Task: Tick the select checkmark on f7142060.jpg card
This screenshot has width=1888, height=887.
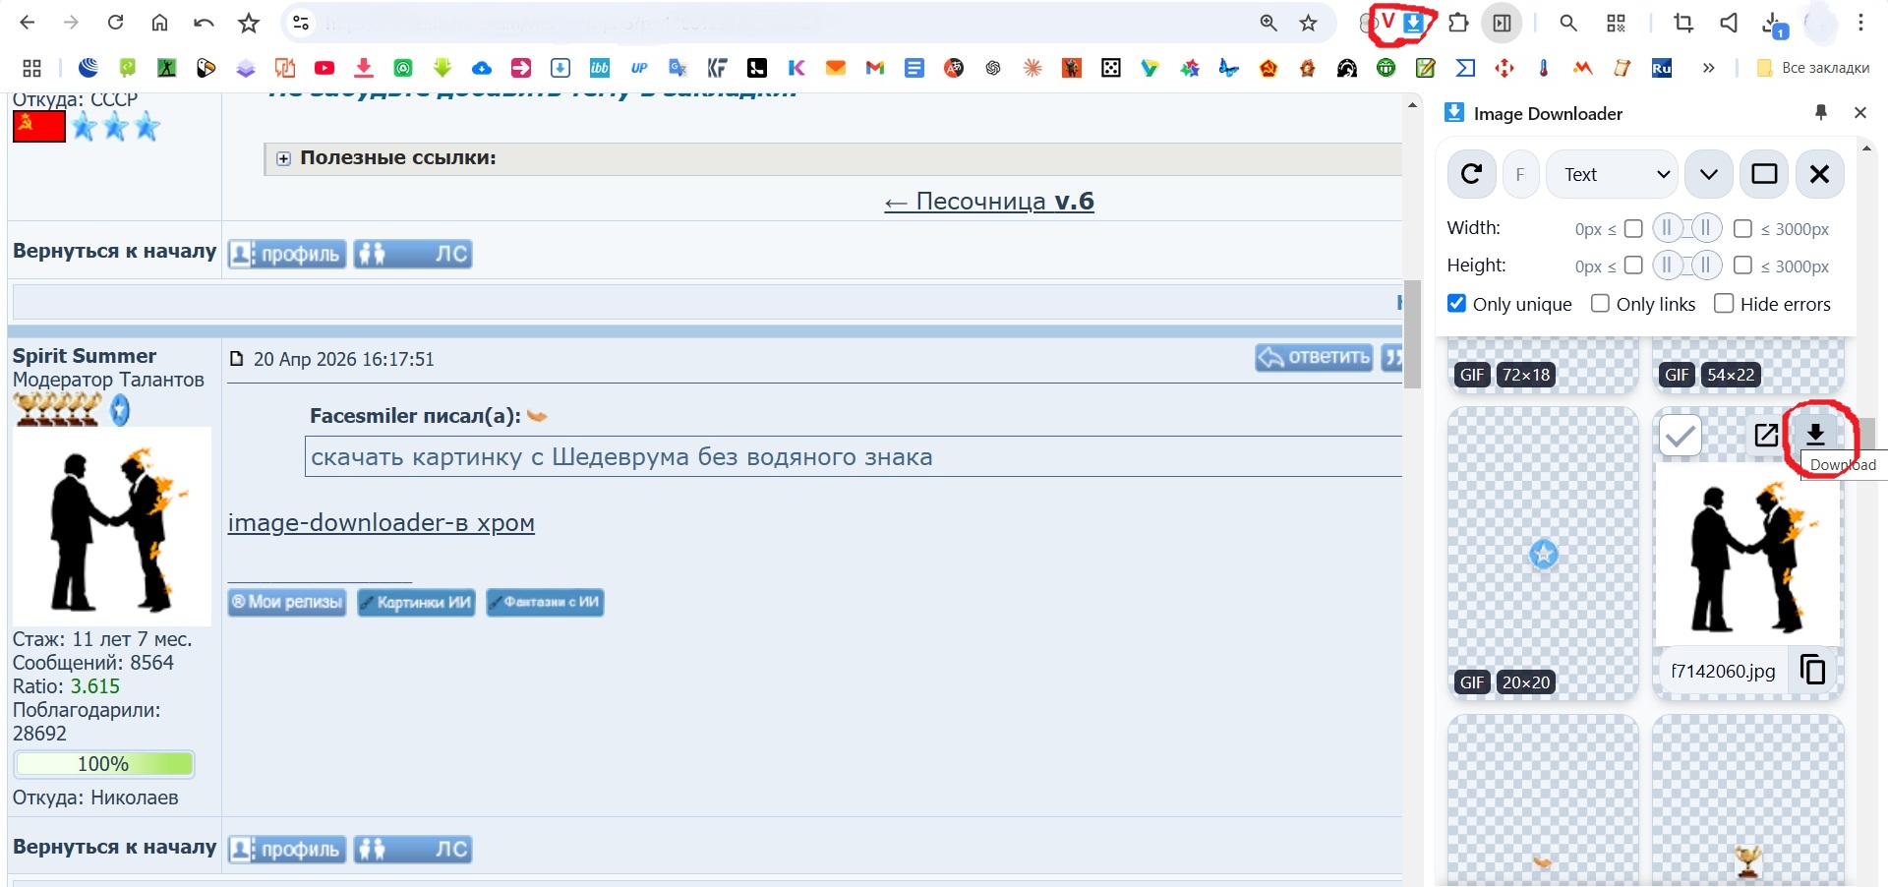Action: point(1681,435)
